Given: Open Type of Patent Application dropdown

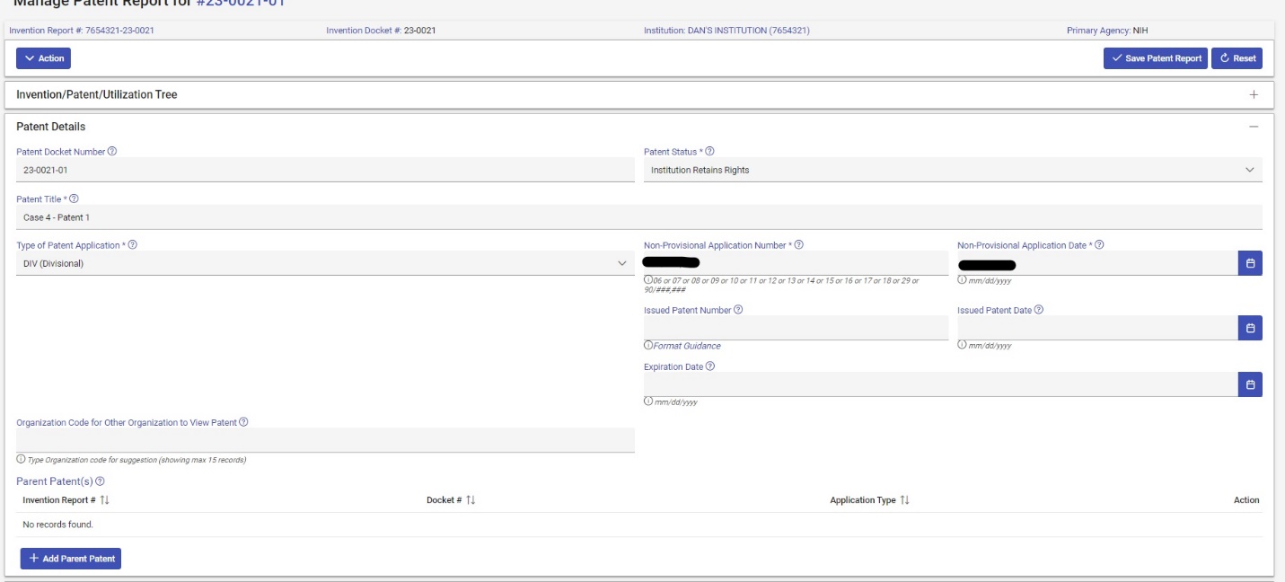Looking at the screenshot, I should pos(325,263).
